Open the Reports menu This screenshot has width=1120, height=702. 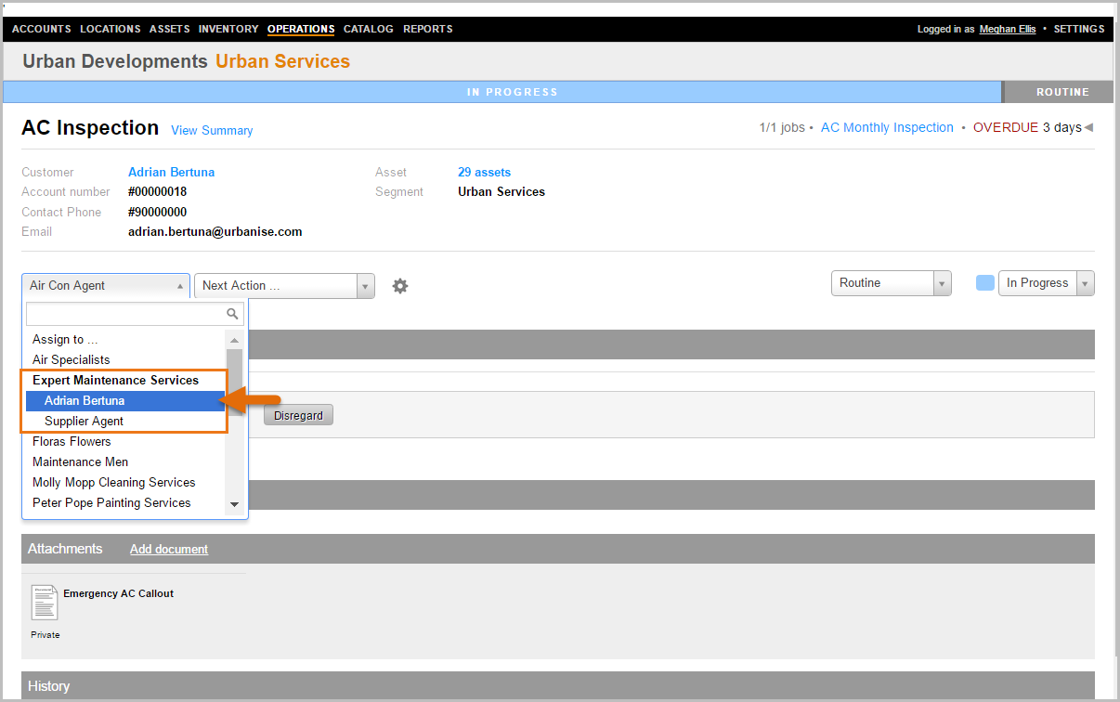428,29
